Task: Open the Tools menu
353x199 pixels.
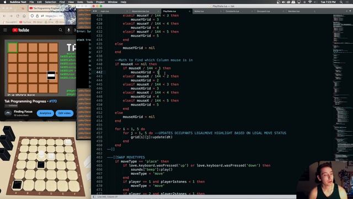Action: tap(89, 2)
